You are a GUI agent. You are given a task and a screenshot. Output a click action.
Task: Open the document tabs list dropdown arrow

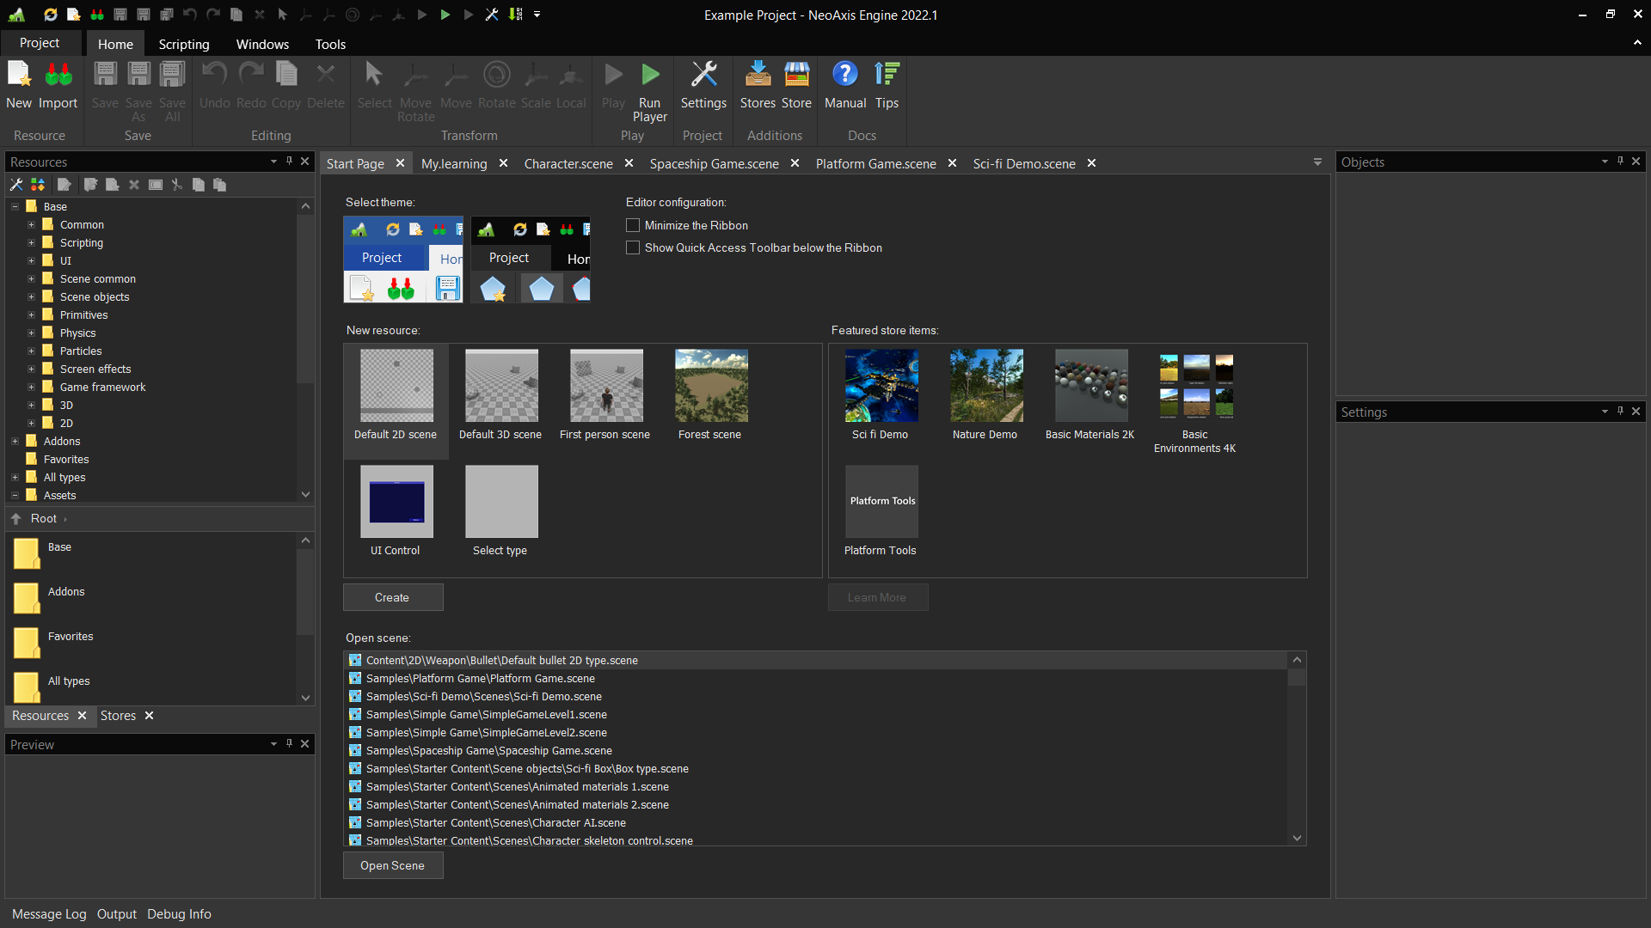click(1317, 162)
